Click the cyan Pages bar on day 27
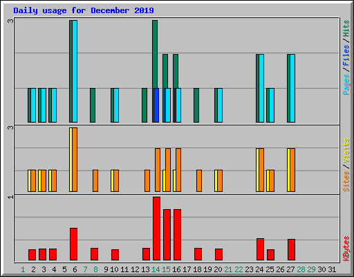354x277 pixels. [292, 88]
